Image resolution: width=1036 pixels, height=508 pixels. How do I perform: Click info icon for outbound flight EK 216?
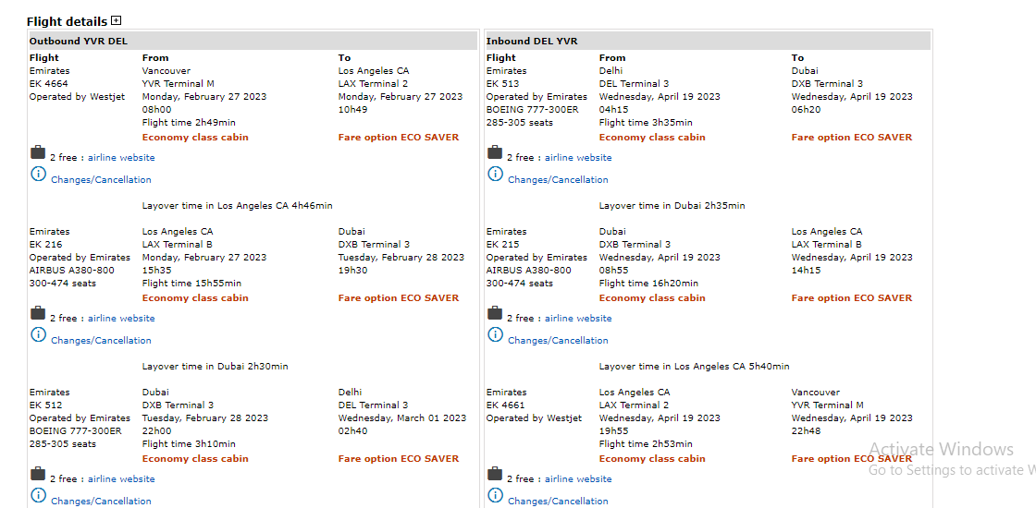tap(38, 334)
